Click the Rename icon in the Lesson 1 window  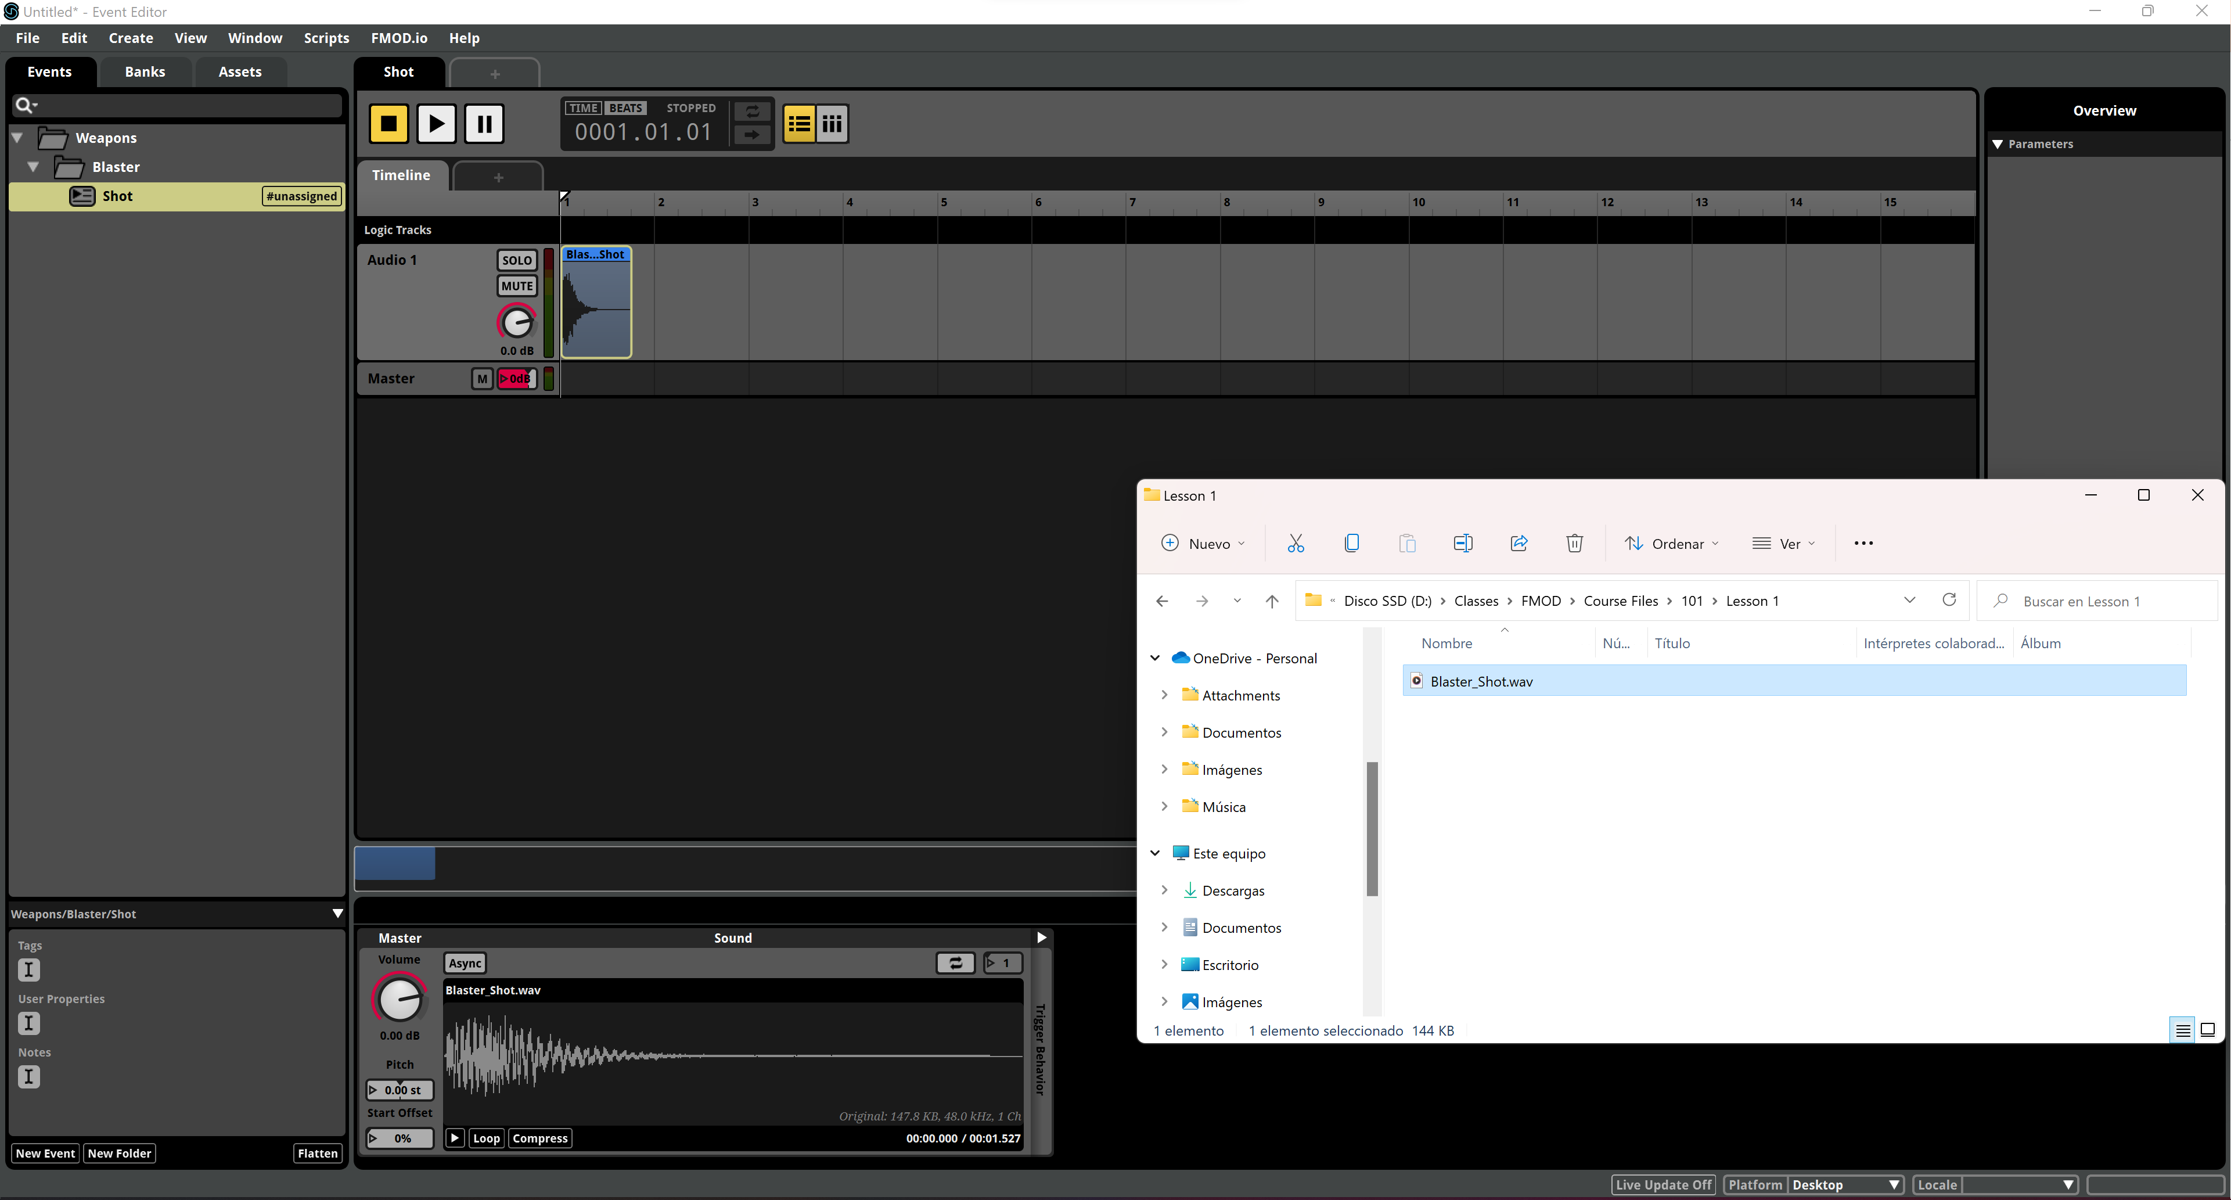[1463, 543]
